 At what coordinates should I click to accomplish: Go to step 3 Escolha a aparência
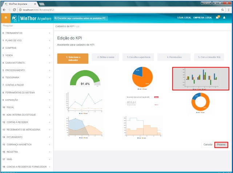point(138,57)
